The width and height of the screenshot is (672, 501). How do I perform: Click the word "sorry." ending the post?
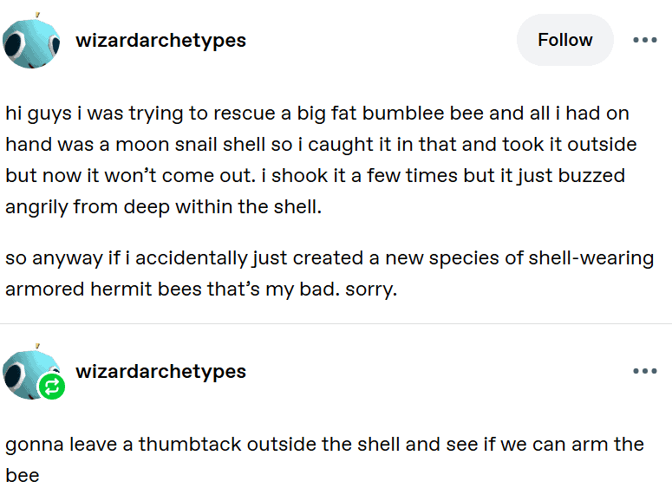(371, 290)
